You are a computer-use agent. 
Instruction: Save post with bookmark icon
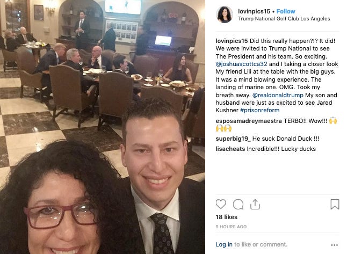click(335, 204)
